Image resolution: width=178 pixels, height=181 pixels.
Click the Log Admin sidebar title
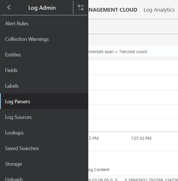coord(42,8)
